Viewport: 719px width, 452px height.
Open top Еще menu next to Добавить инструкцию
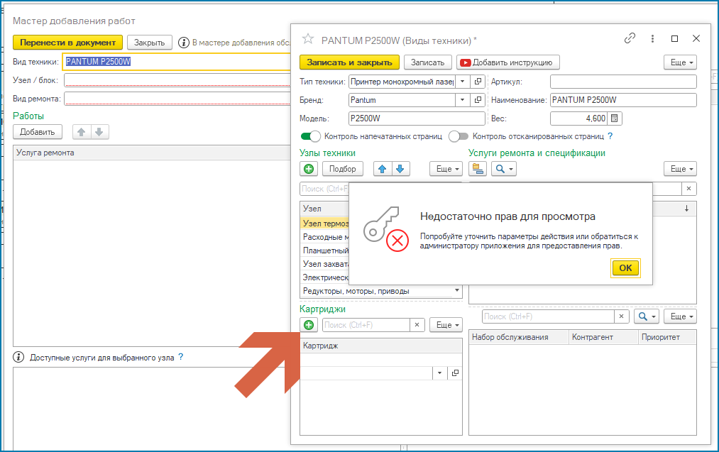pyautogui.click(x=680, y=62)
